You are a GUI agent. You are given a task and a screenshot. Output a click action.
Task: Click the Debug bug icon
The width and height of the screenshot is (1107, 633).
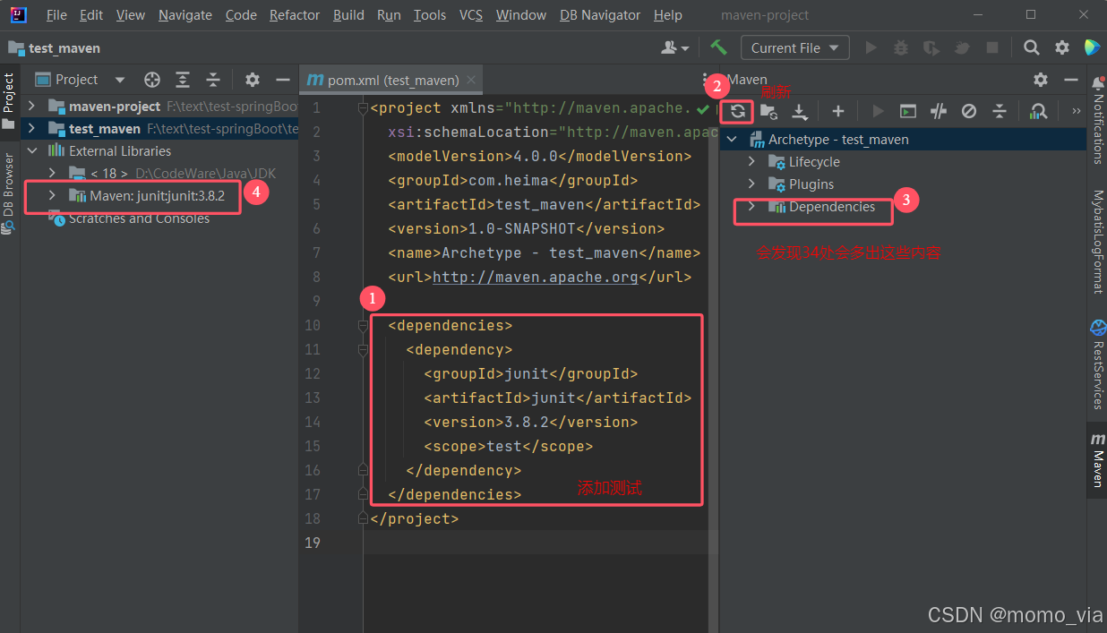(901, 47)
